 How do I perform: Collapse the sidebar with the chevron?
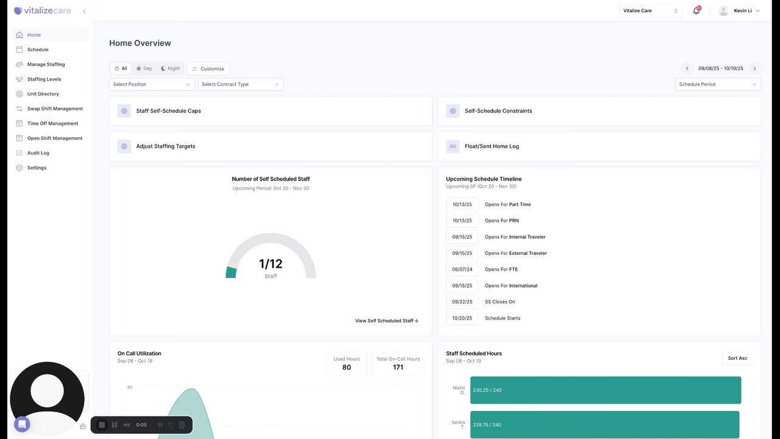(x=84, y=11)
